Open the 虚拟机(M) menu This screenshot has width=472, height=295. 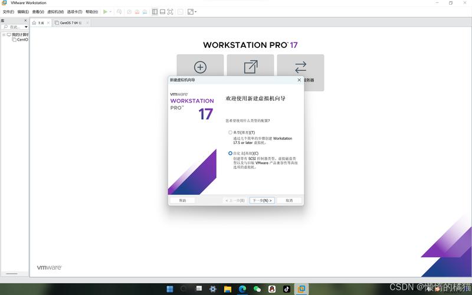[x=55, y=11]
